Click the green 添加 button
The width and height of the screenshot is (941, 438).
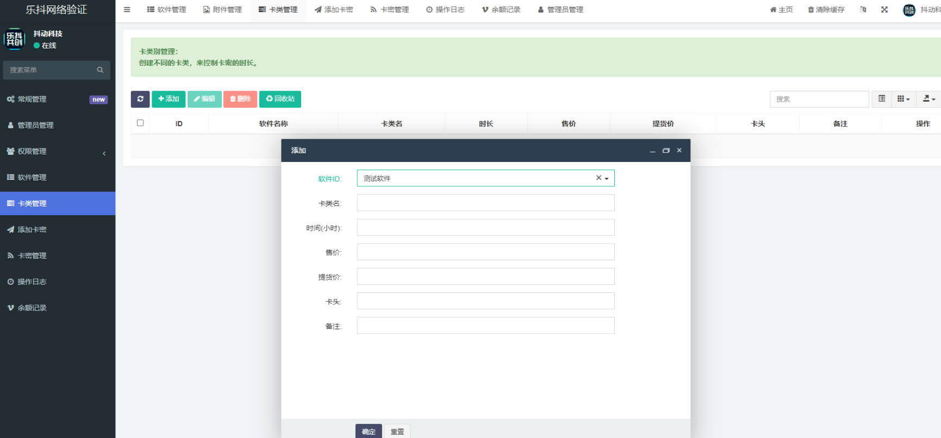[x=169, y=99]
